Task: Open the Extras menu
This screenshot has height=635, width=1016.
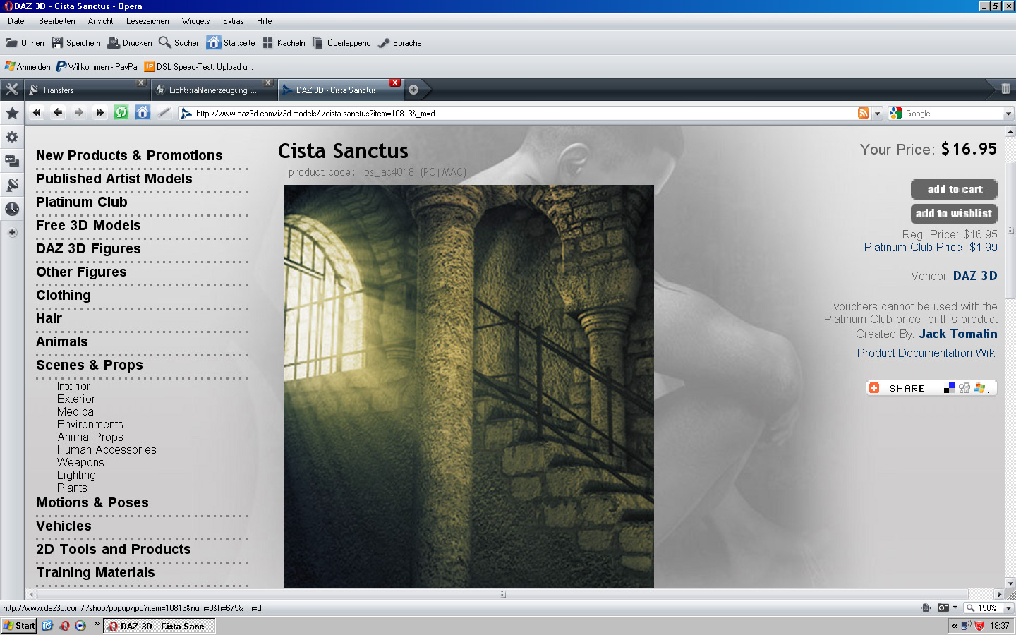Action: pos(233,21)
